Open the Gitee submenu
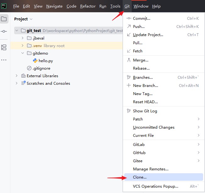The image size is (205, 193). tap(163, 161)
